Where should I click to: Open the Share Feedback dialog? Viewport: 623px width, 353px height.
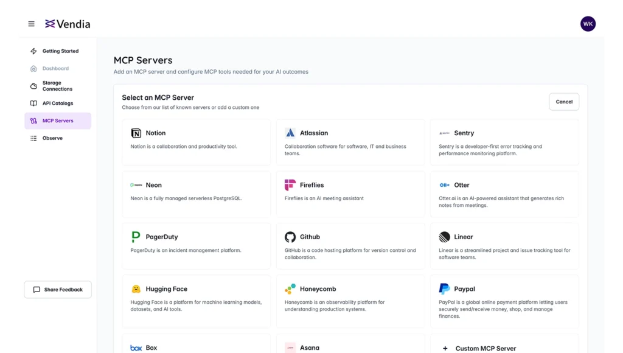[58, 289]
